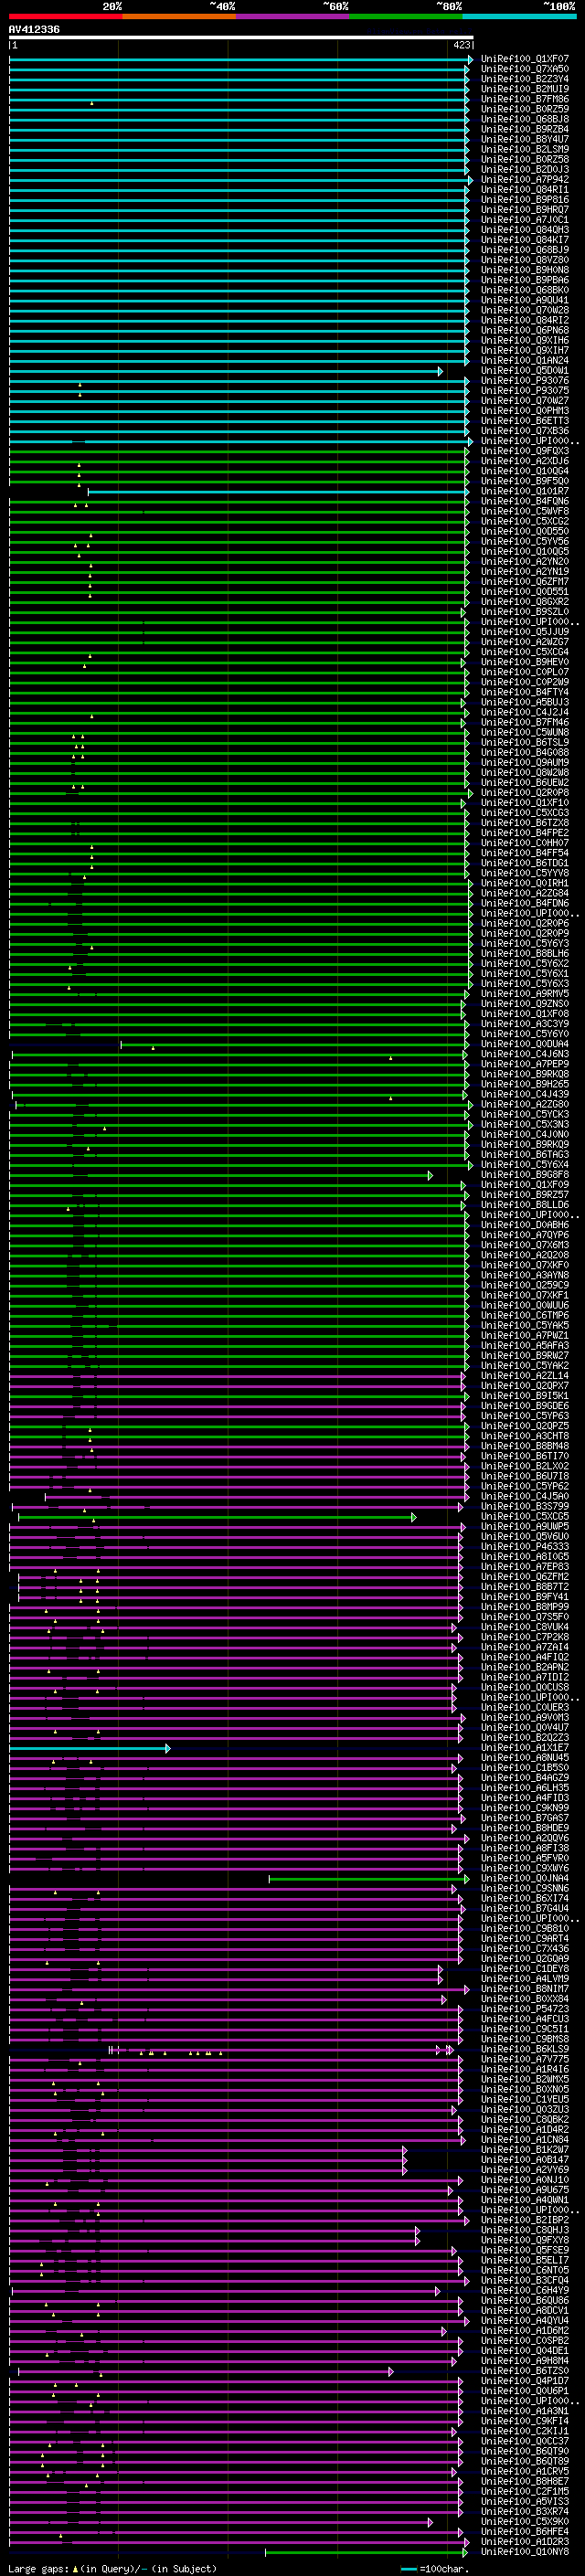585x2576 pixels.
Task: Select label UniRef100_B9I5K1
Action: click(525, 1396)
